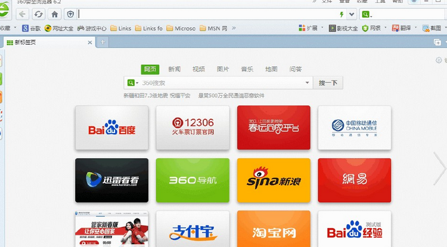
Task: Open 360搜索 engine selector in search box
Action: point(132,83)
